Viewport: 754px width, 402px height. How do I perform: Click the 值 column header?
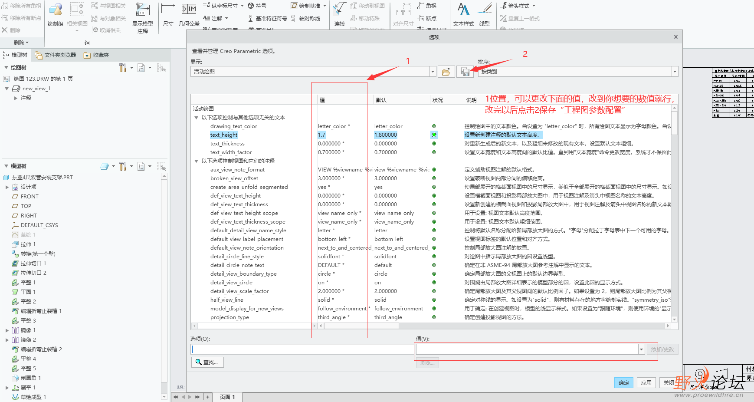[x=345, y=100]
